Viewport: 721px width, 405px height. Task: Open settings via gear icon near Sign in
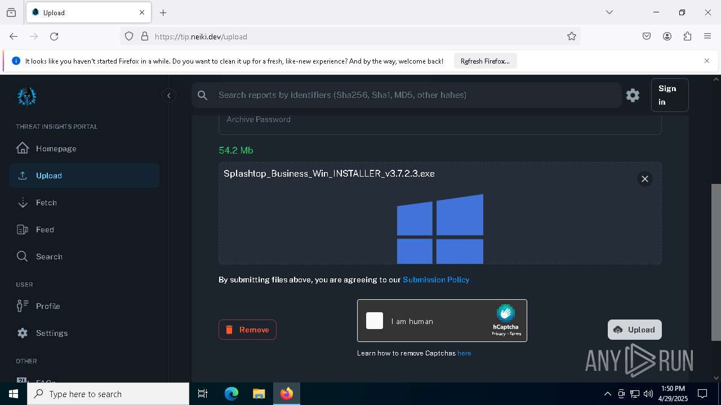pos(633,96)
